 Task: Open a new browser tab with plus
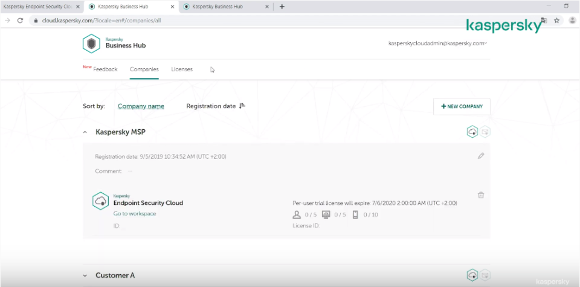pyautogui.click(x=282, y=7)
